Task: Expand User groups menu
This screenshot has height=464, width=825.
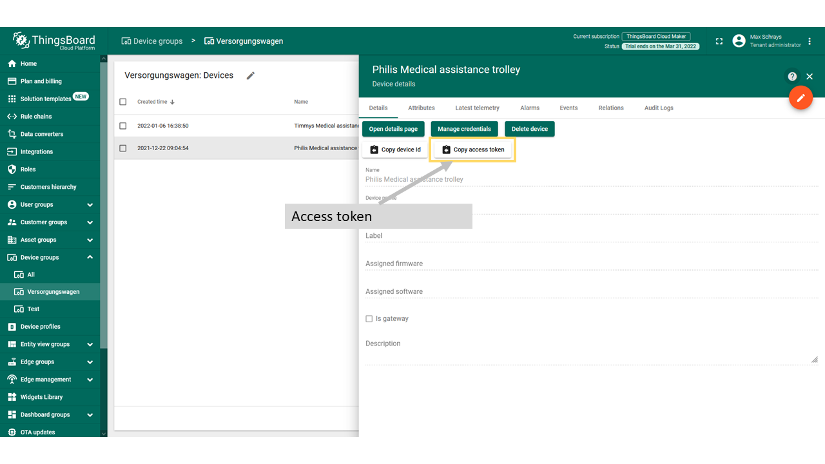Action: click(90, 205)
